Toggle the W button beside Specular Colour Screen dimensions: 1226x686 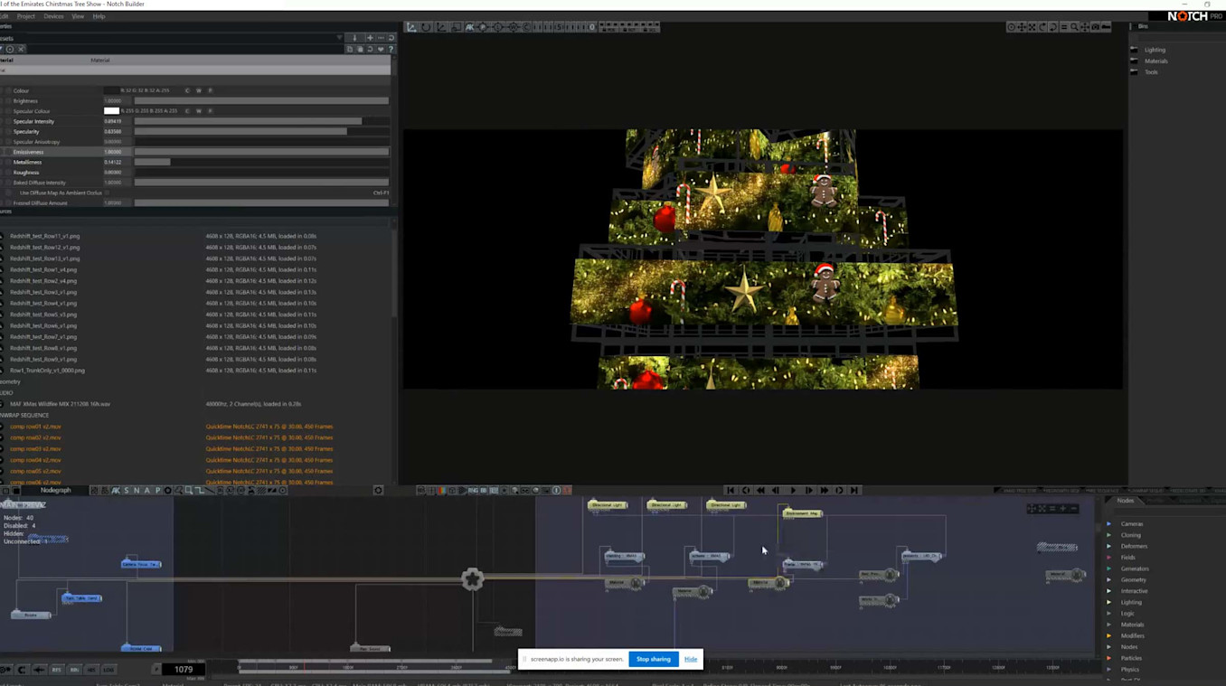point(199,111)
